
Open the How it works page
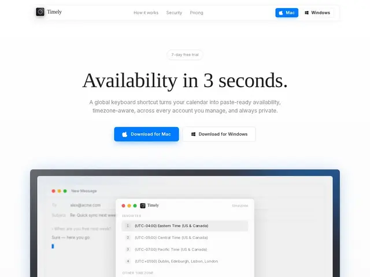(x=146, y=13)
